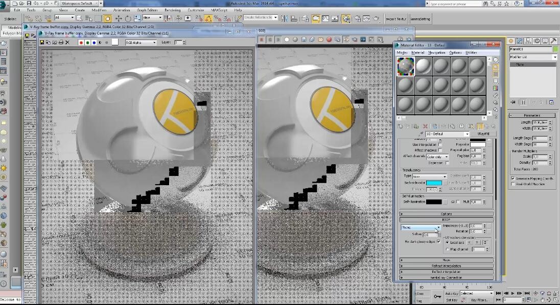Image resolution: width=560 pixels, height=305 pixels.
Task: Enable Real-World Map Size checkbox
Action: click(x=513, y=184)
